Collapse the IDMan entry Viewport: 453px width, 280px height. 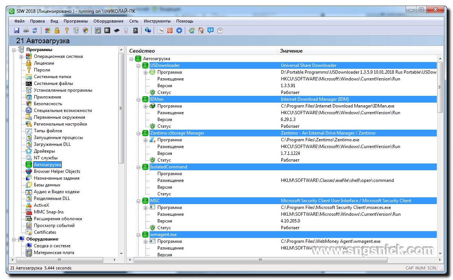coord(139,99)
